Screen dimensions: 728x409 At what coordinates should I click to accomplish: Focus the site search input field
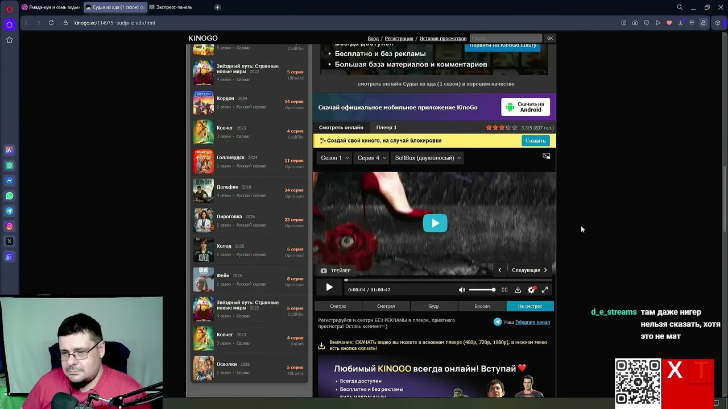(506, 39)
